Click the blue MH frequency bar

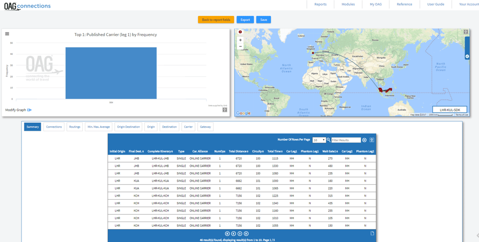point(111,73)
